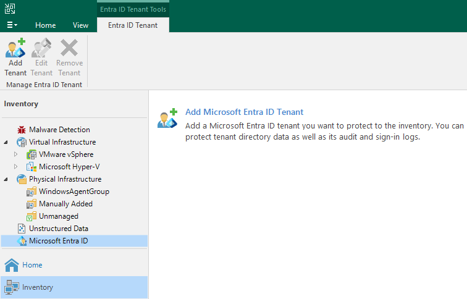Select VMware vSphere in the tree
Viewport: 467px width, 299px height.
tap(66, 154)
